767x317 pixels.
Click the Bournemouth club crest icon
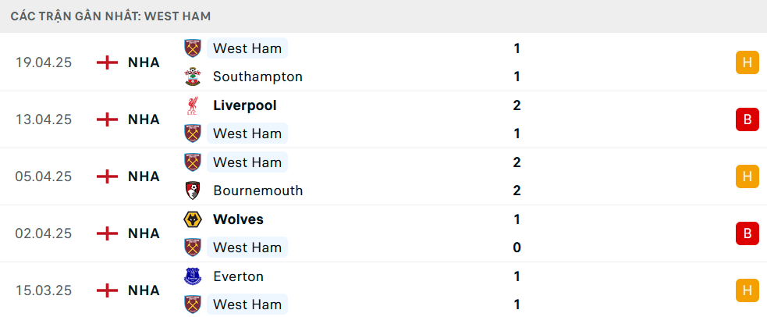click(x=193, y=191)
